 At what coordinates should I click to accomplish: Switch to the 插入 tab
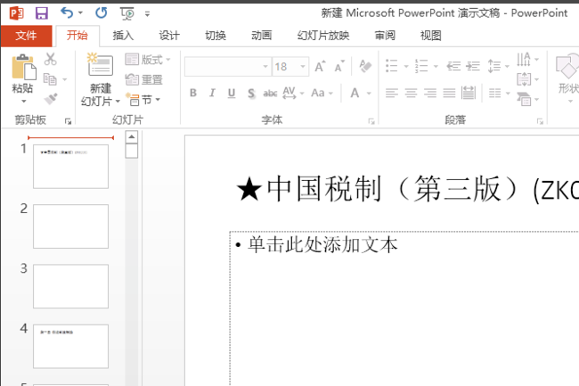[x=123, y=36]
